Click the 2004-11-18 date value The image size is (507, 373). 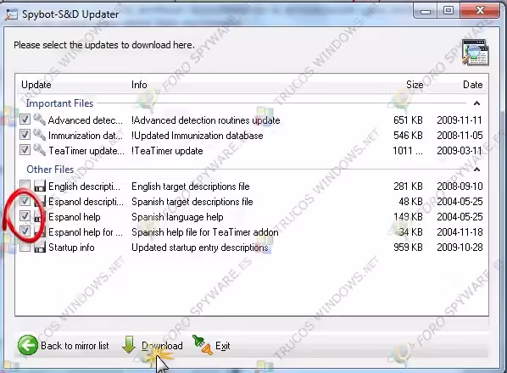pos(460,232)
